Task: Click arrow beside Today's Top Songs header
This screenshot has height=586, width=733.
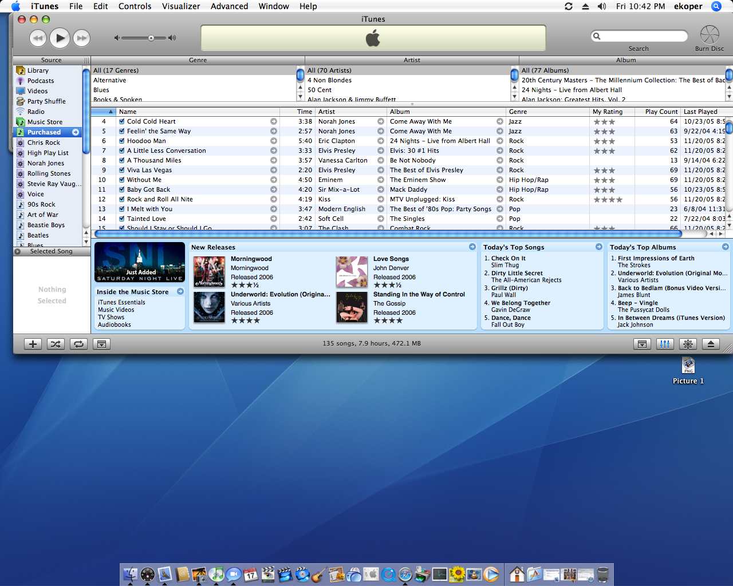Action: point(599,247)
